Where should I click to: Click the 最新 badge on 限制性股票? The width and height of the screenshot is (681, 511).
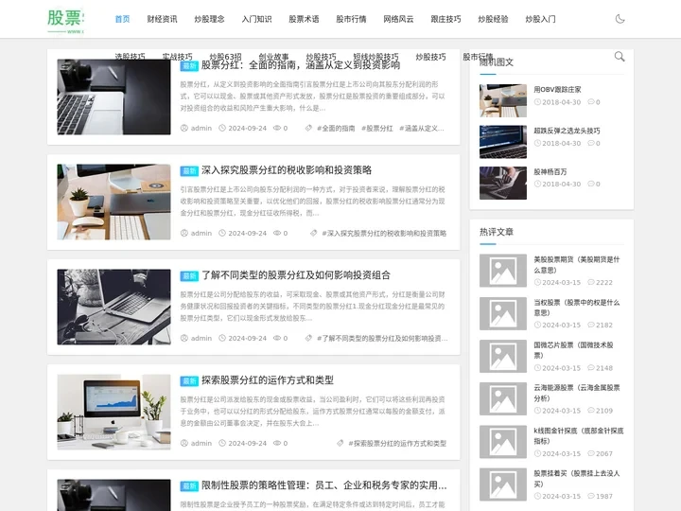click(x=189, y=486)
